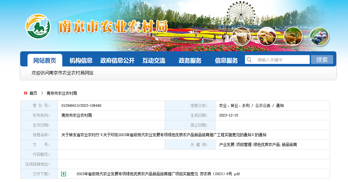
Task: Click the crab circular image
Action: pos(293,36)
